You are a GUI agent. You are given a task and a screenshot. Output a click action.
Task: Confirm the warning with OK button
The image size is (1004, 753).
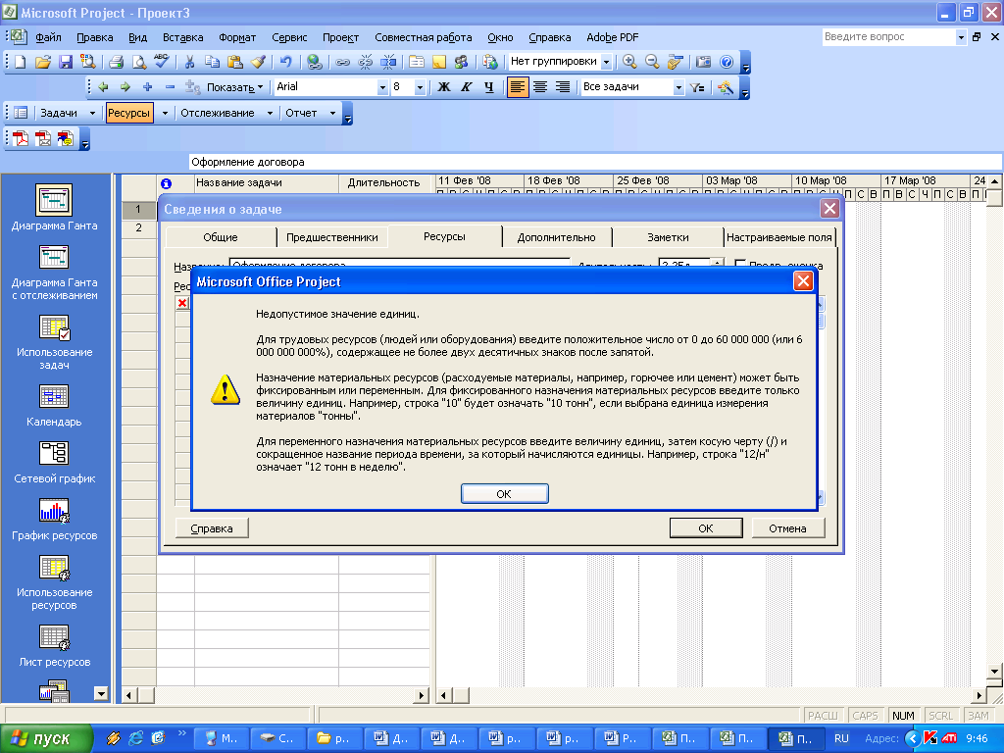pos(505,494)
